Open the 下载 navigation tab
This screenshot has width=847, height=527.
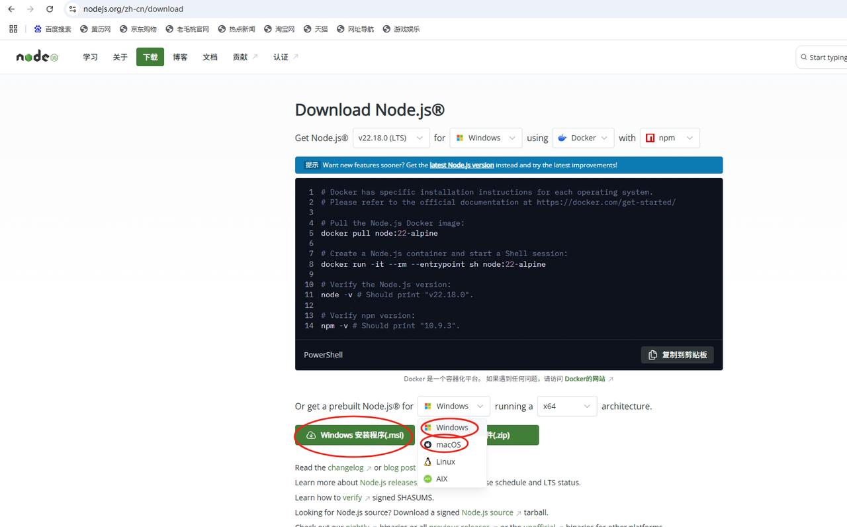tap(150, 57)
